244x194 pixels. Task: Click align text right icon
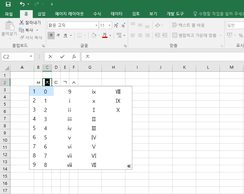tap(147, 35)
